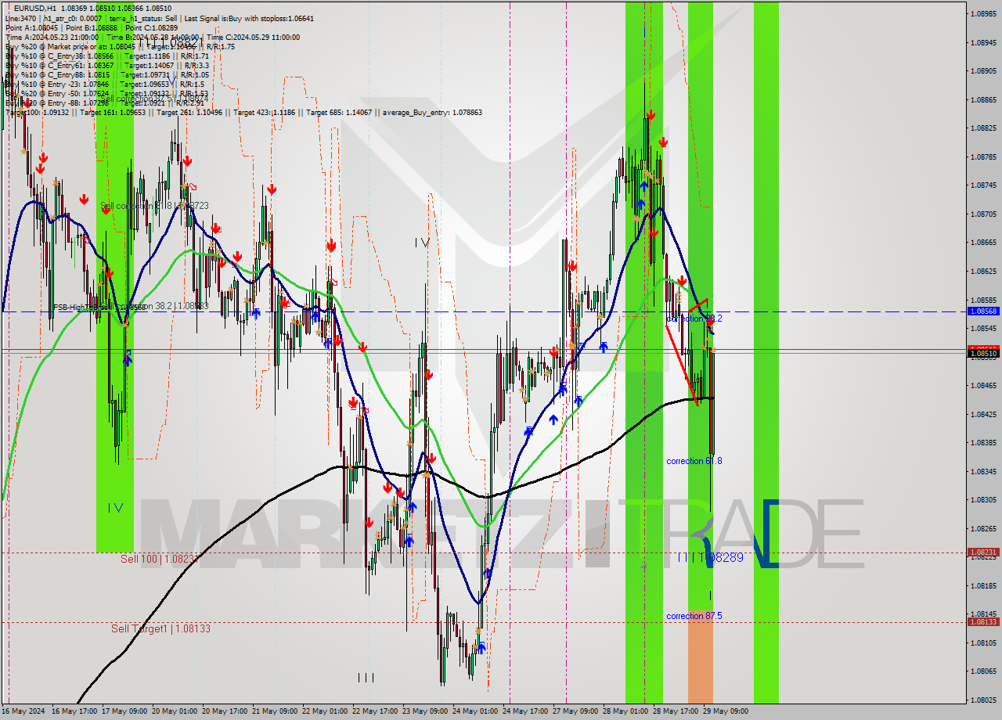The width and height of the screenshot is (1002, 720).
Task: Click the 'C_Entry61: 1.08367' buy line
Action: (106, 66)
